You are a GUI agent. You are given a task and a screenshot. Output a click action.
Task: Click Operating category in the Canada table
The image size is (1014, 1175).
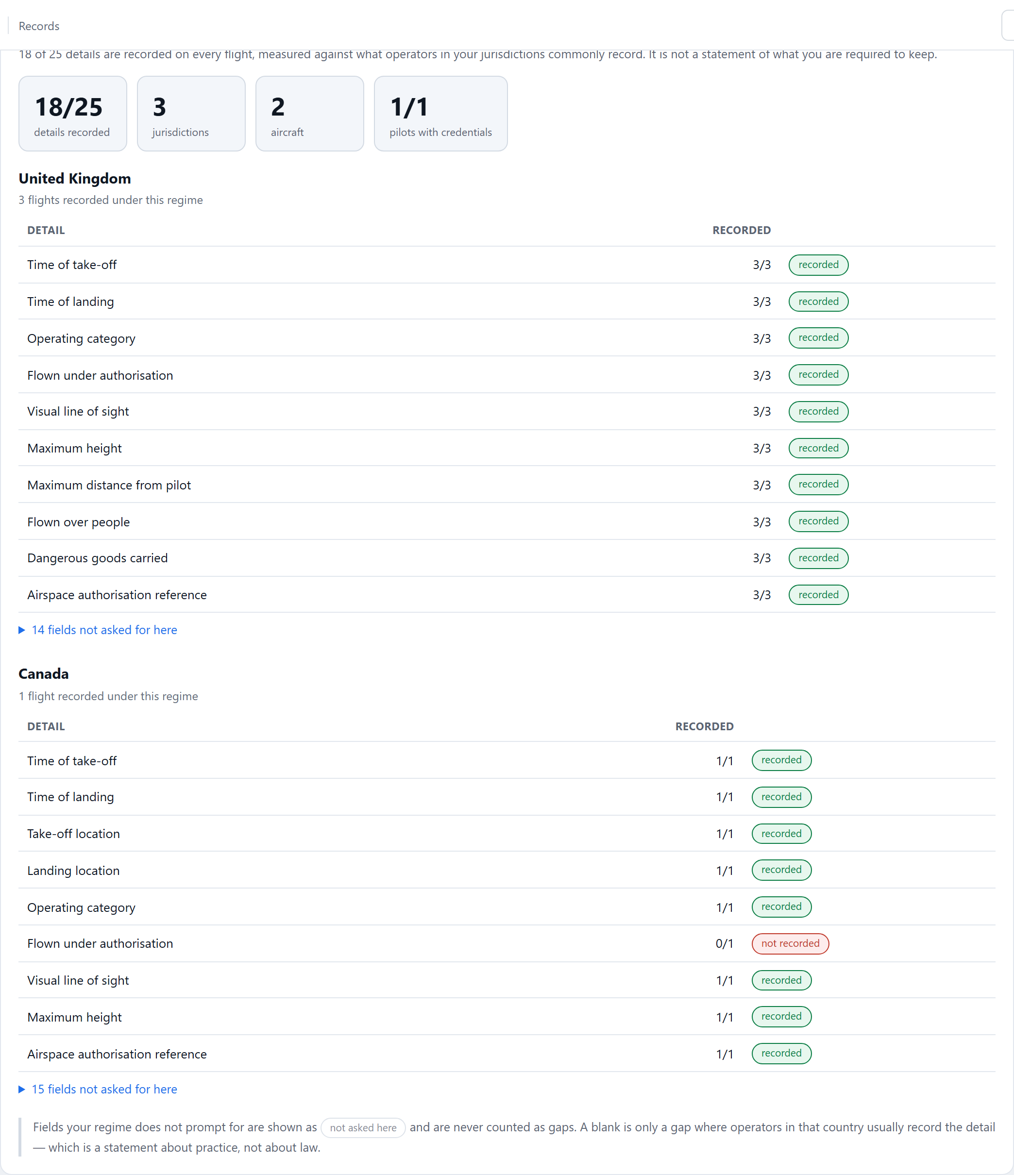pyautogui.click(x=81, y=908)
